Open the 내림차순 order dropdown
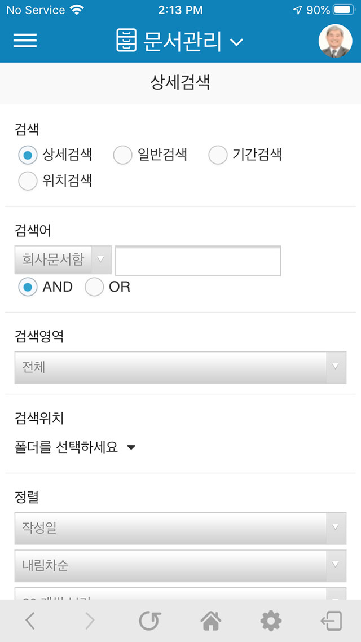 [x=180, y=566]
